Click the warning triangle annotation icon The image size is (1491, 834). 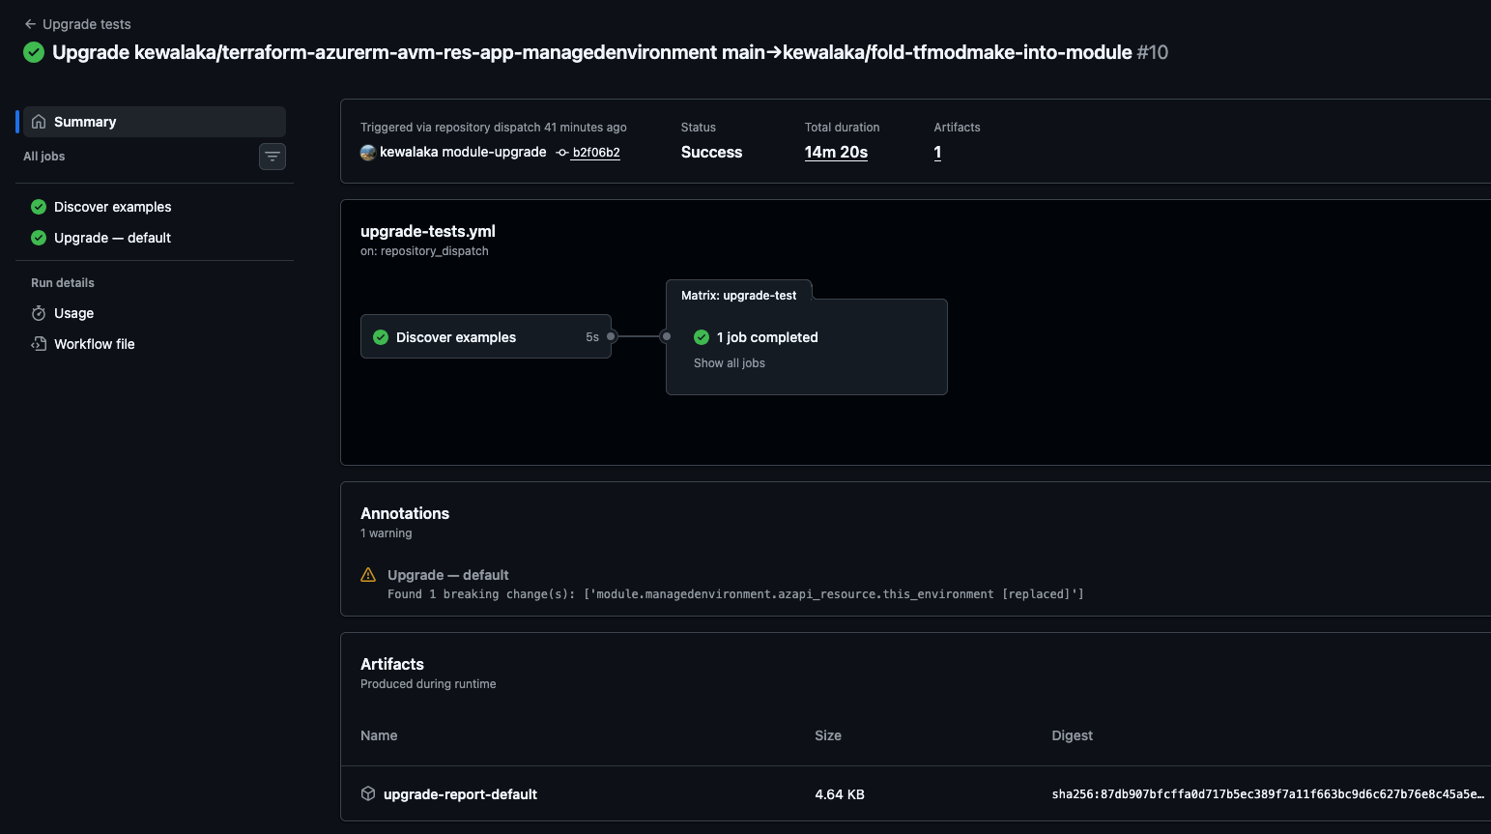coord(368,575)
